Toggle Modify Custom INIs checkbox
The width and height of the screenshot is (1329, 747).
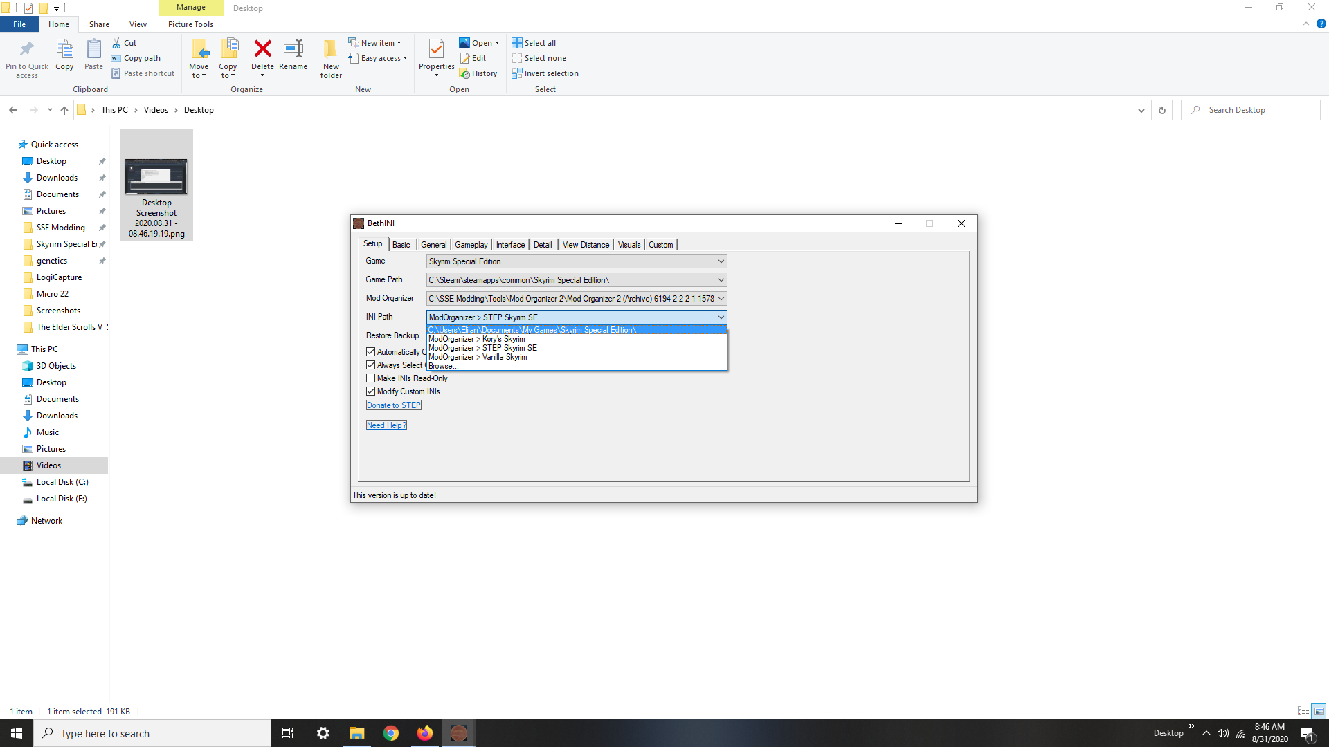(371, 391)
